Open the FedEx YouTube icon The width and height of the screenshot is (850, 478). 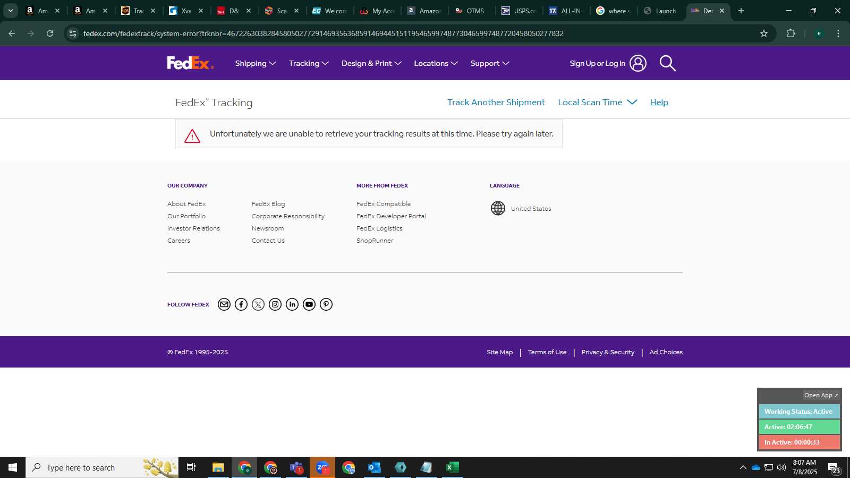(x=309, y=304)
